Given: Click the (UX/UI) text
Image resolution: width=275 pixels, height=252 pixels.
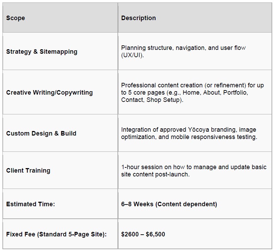Looking at the screenshot, I should click(132, 55).
